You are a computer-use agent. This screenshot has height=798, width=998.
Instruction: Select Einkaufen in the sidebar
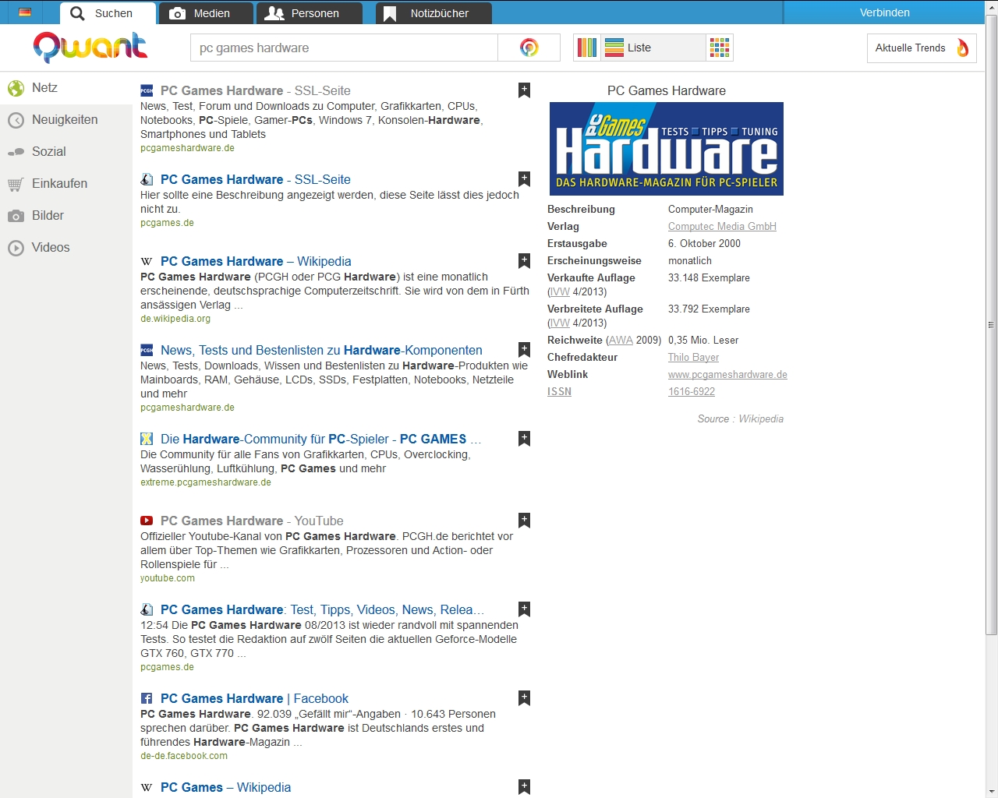66,184
